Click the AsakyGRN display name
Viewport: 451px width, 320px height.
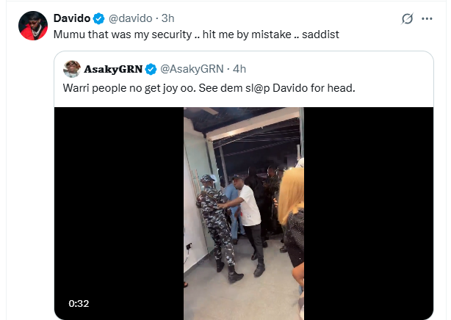click(113, 70)
